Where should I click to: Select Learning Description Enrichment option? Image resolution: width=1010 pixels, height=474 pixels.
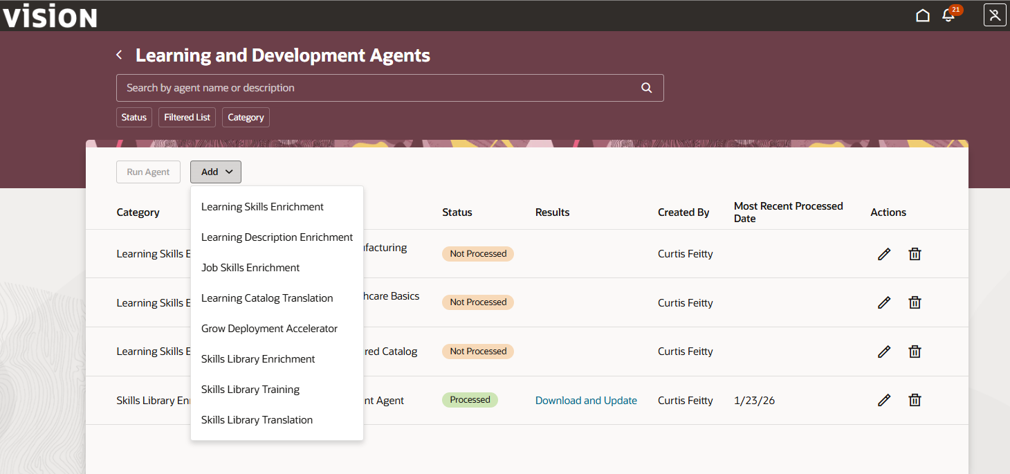point(277,237)
